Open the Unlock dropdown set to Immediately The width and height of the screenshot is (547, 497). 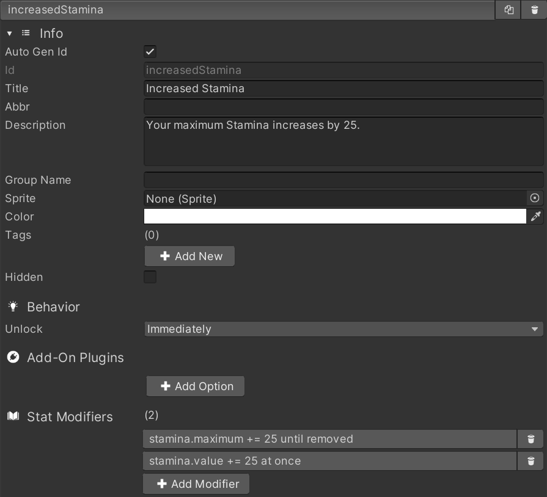coord(343,329)
